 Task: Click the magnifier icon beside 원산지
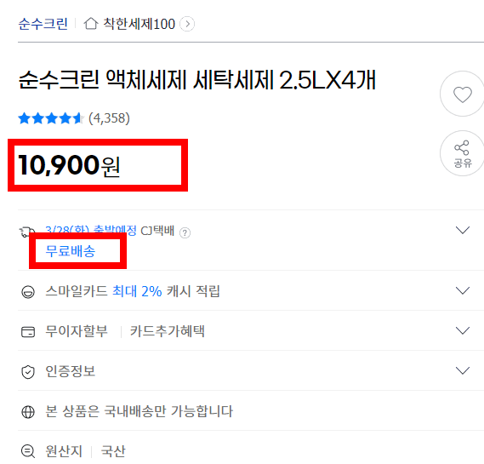[x=28, y=451]
